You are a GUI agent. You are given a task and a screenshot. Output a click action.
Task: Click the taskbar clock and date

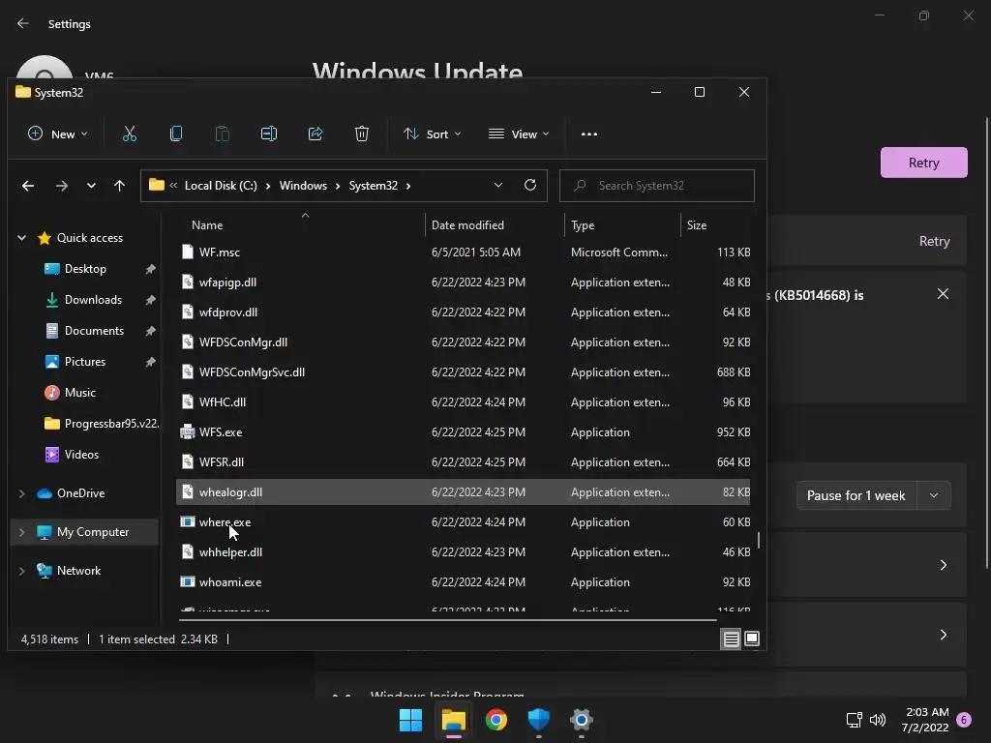925,720
